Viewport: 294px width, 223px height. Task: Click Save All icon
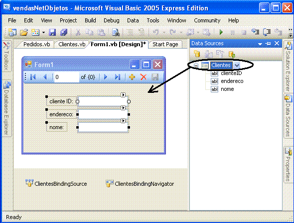(x=64, y=32)
